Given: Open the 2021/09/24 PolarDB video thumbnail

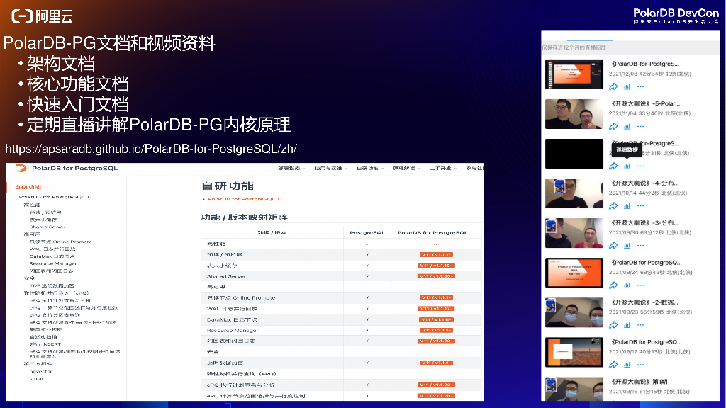Looking at the screenshot, I should (574, 273).
